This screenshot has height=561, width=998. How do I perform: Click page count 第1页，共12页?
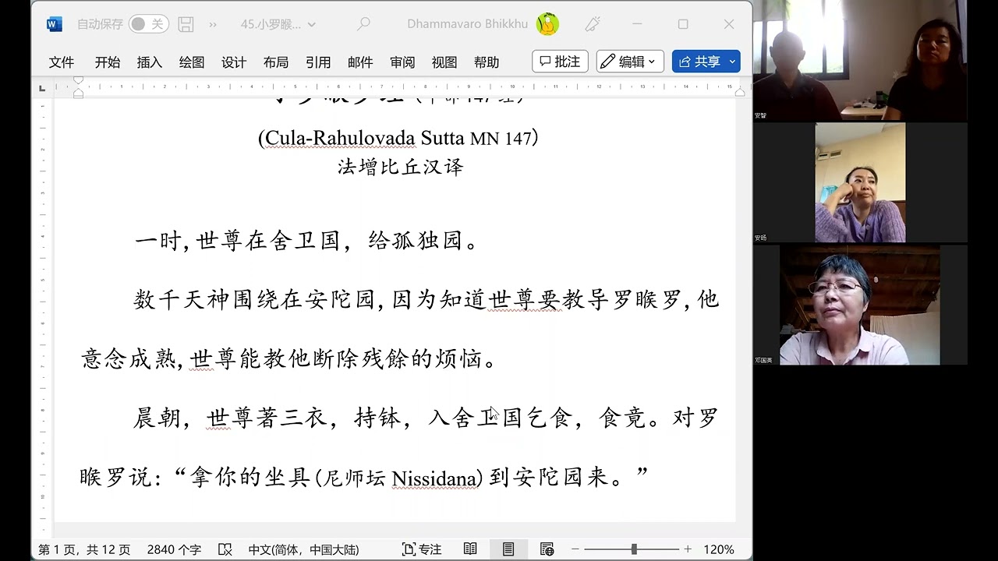click(84, 549)
